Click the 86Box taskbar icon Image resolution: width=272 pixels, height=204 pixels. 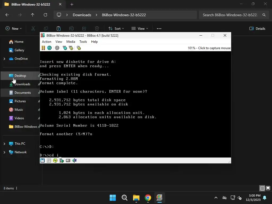(159, 198)
